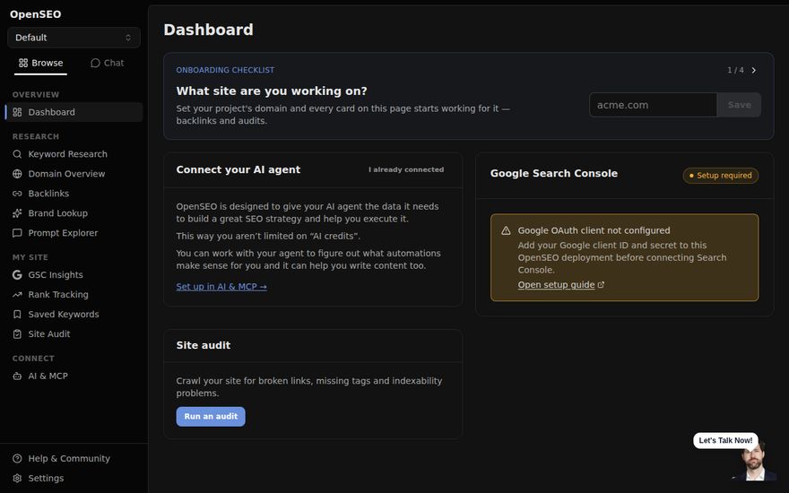Click the GSC Insights Google icon
This screenshot has width=789, height=493.
pyautogui.click(x=17, y=274)
